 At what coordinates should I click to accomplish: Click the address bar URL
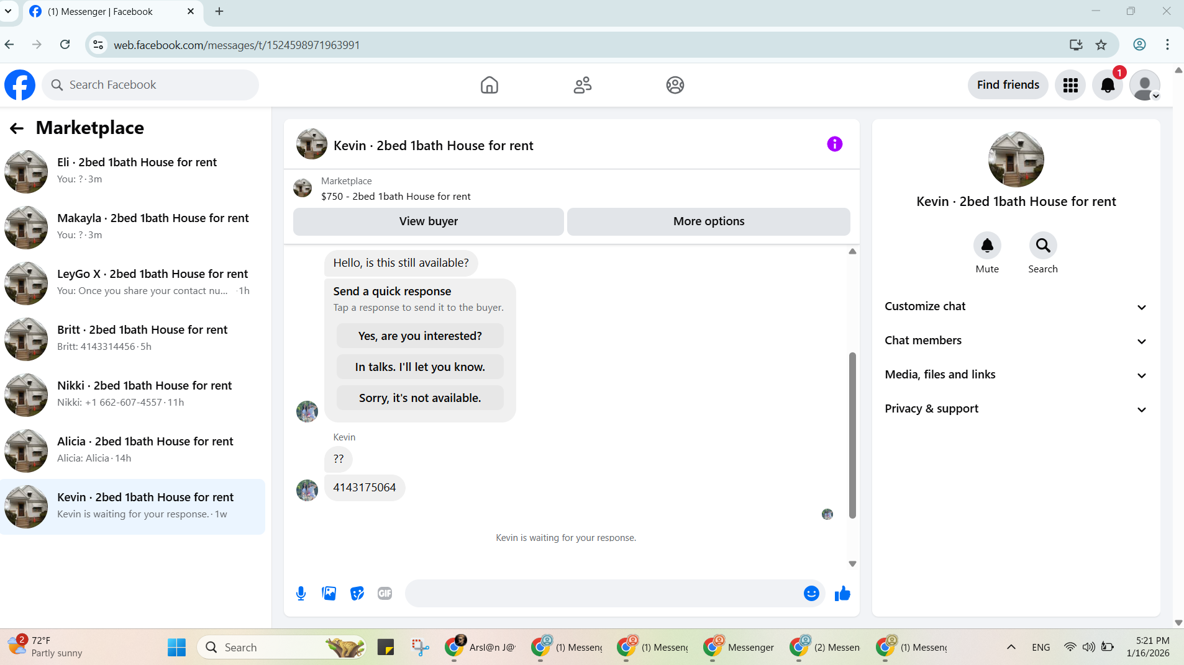(236, 45)
